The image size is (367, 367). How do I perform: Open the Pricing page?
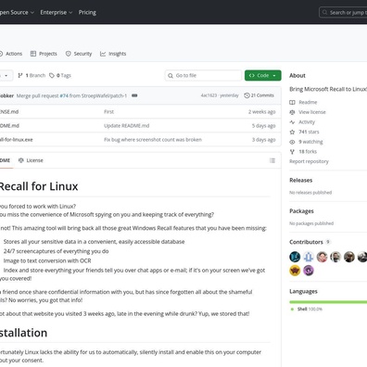coord(87,12)
